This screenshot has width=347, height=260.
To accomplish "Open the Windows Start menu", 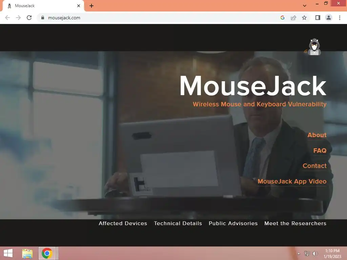I will pos(8,253).
